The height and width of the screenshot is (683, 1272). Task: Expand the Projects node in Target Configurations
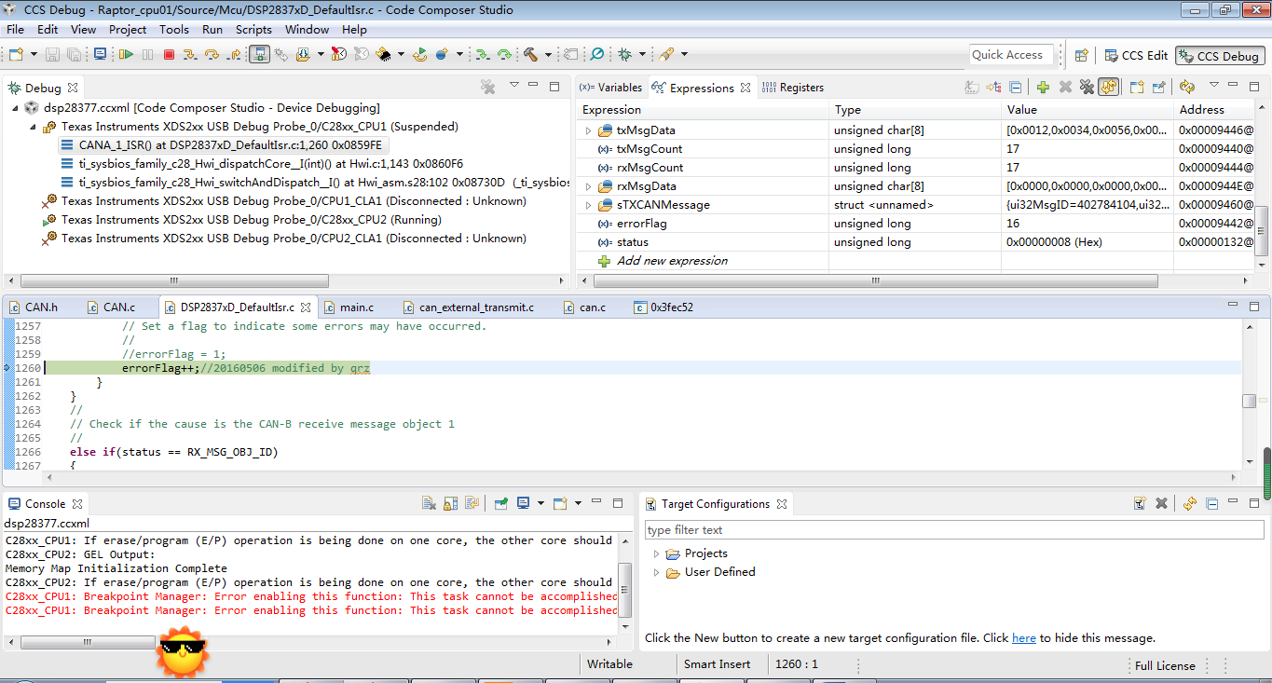(x=656, y=553)
